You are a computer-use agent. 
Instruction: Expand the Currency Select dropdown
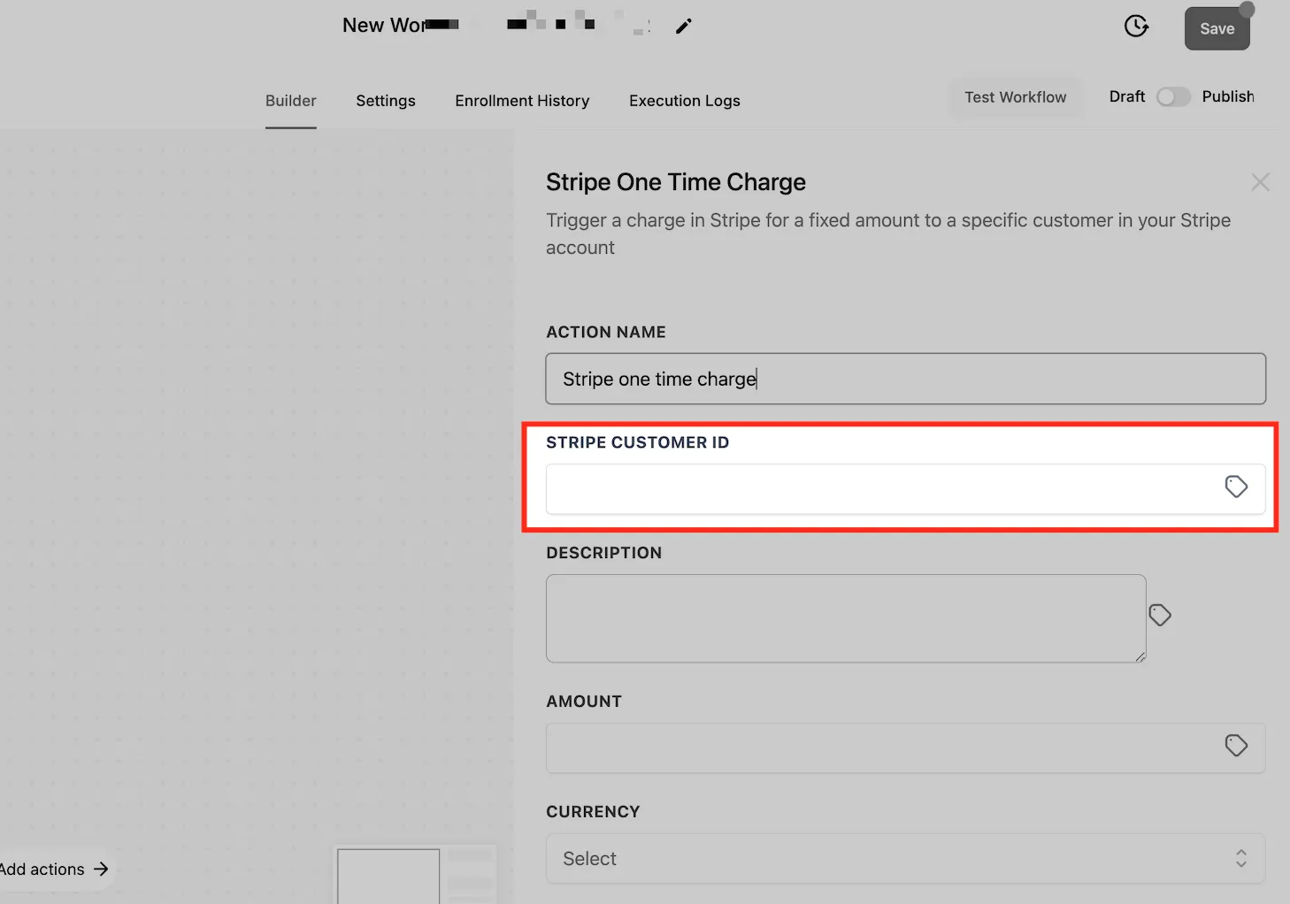click(905, 858)
